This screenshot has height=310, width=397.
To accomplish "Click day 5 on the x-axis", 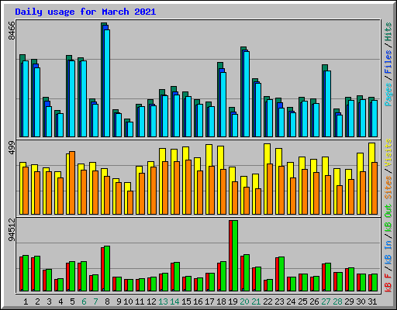I will coord(72,301).
